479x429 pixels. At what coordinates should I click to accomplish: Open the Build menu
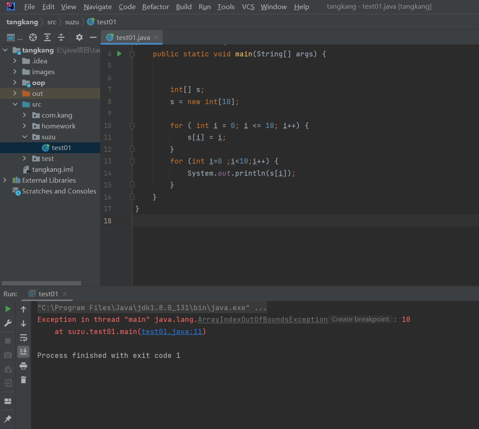(x=184, y=7)
